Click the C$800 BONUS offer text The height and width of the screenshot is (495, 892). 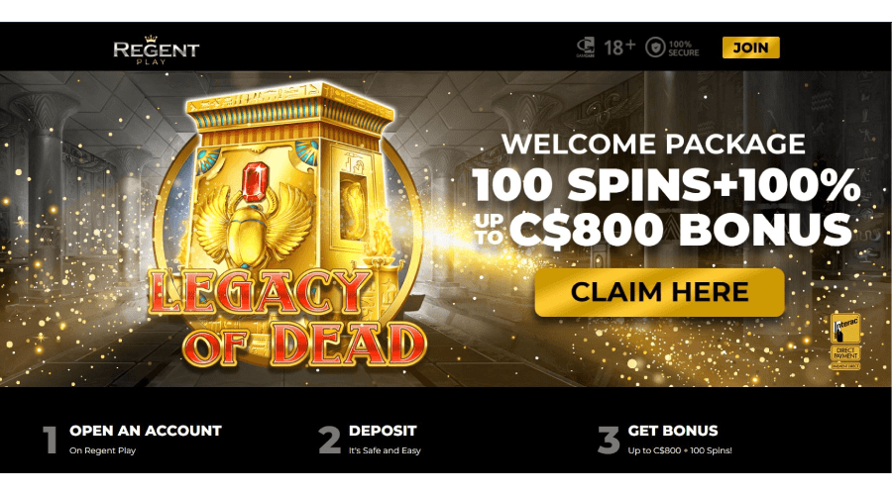680,230
